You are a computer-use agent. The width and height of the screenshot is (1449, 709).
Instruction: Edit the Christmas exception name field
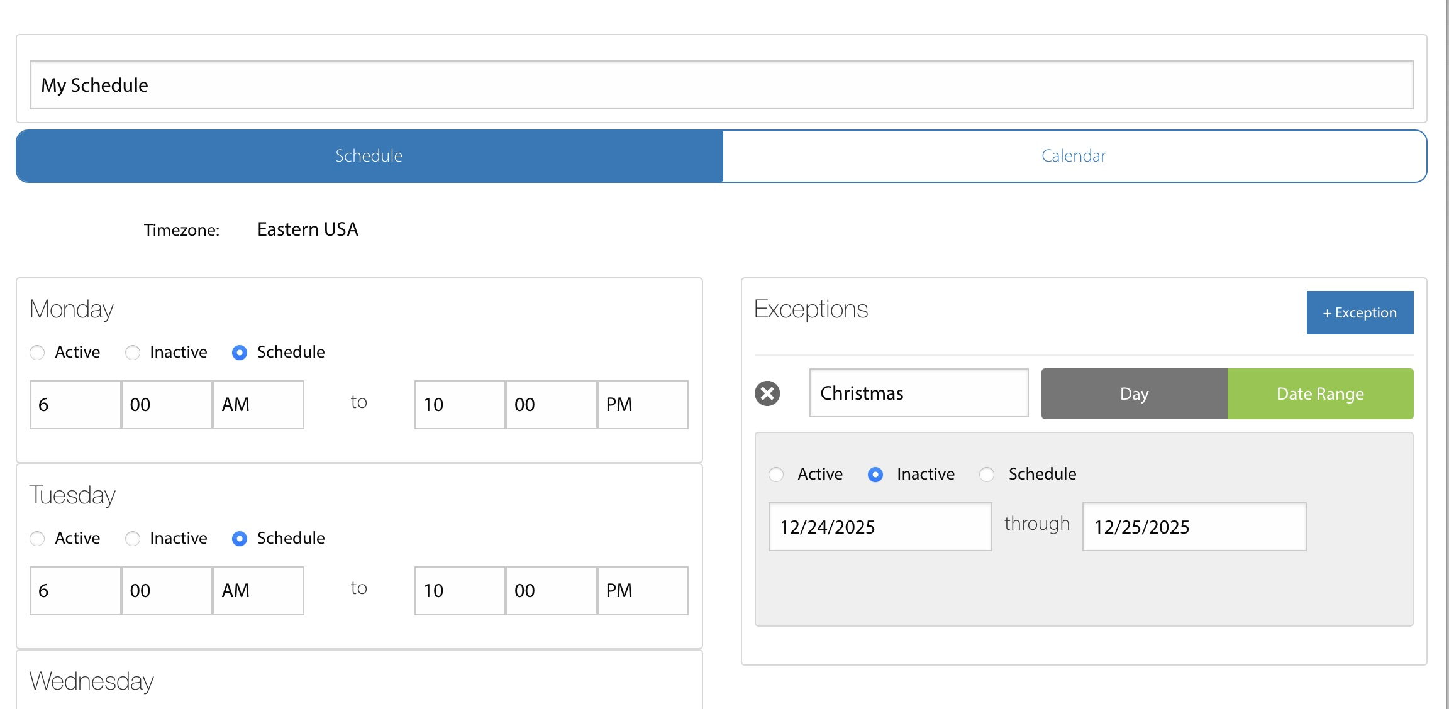[918, 393]
